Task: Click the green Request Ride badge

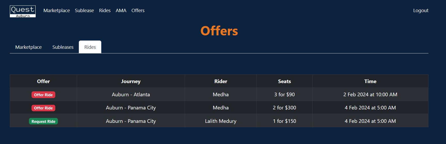Action: [x=43, y=121]
